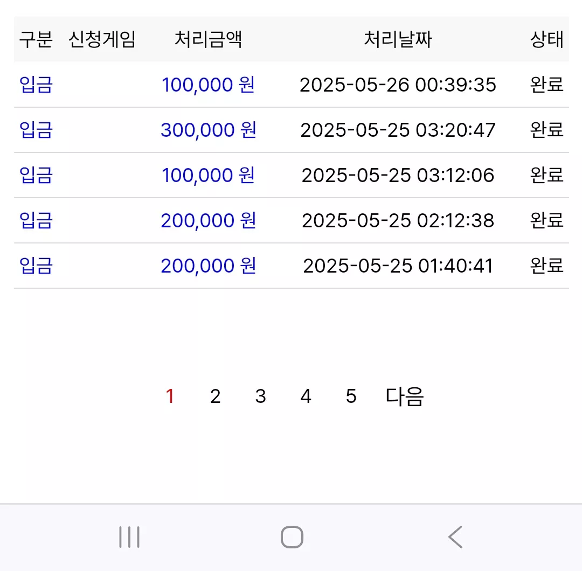Tap the Android recent apps icon
The height and width of the screenshot is (571, 582).
click(x=129, y=537)
